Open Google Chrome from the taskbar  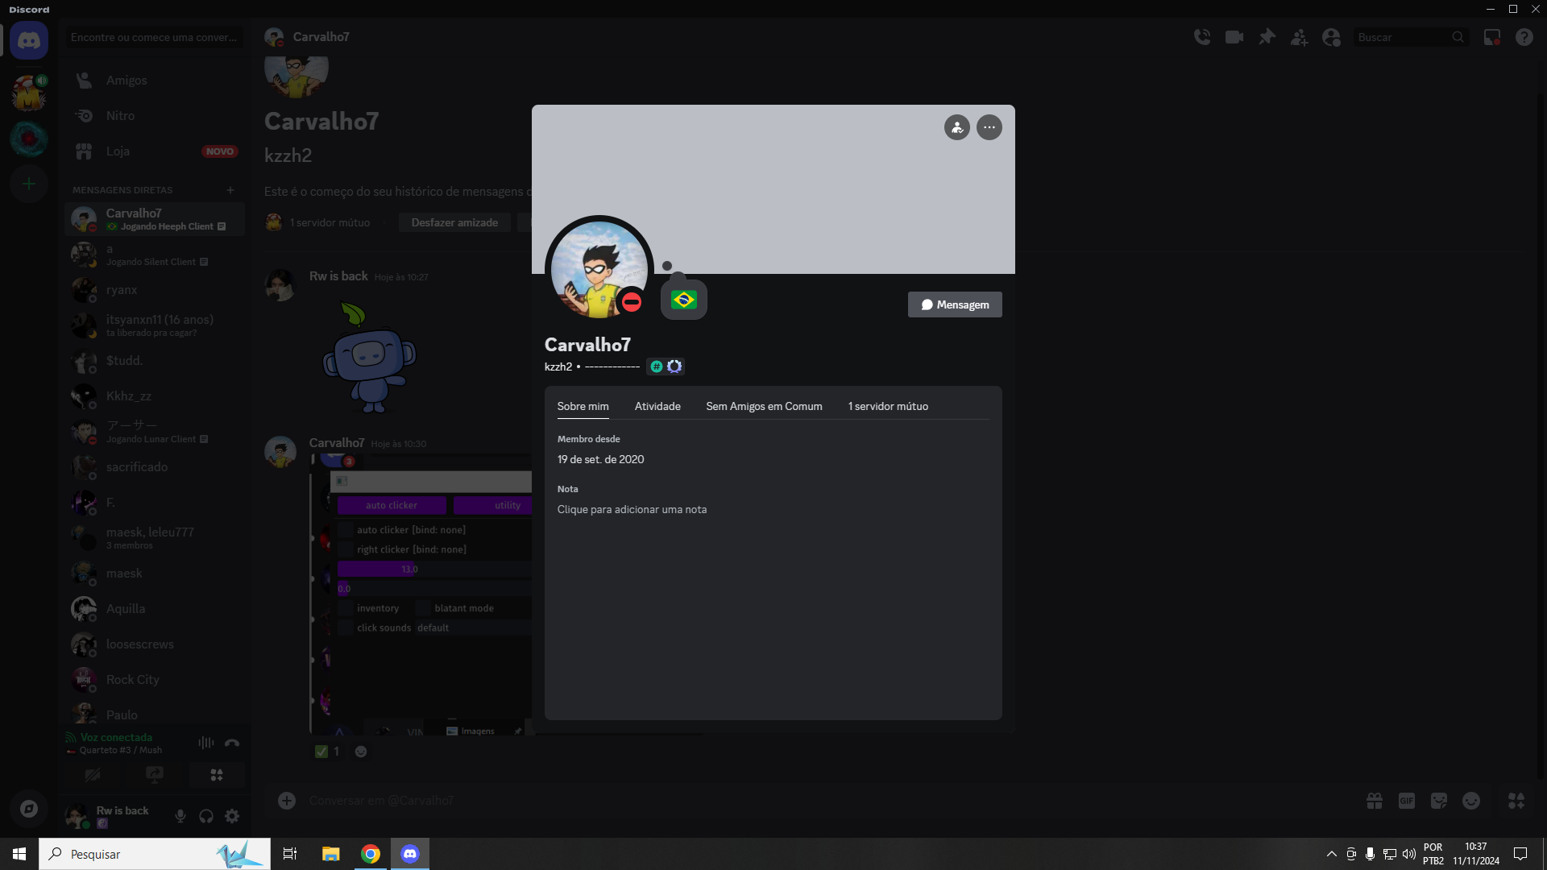371,854
